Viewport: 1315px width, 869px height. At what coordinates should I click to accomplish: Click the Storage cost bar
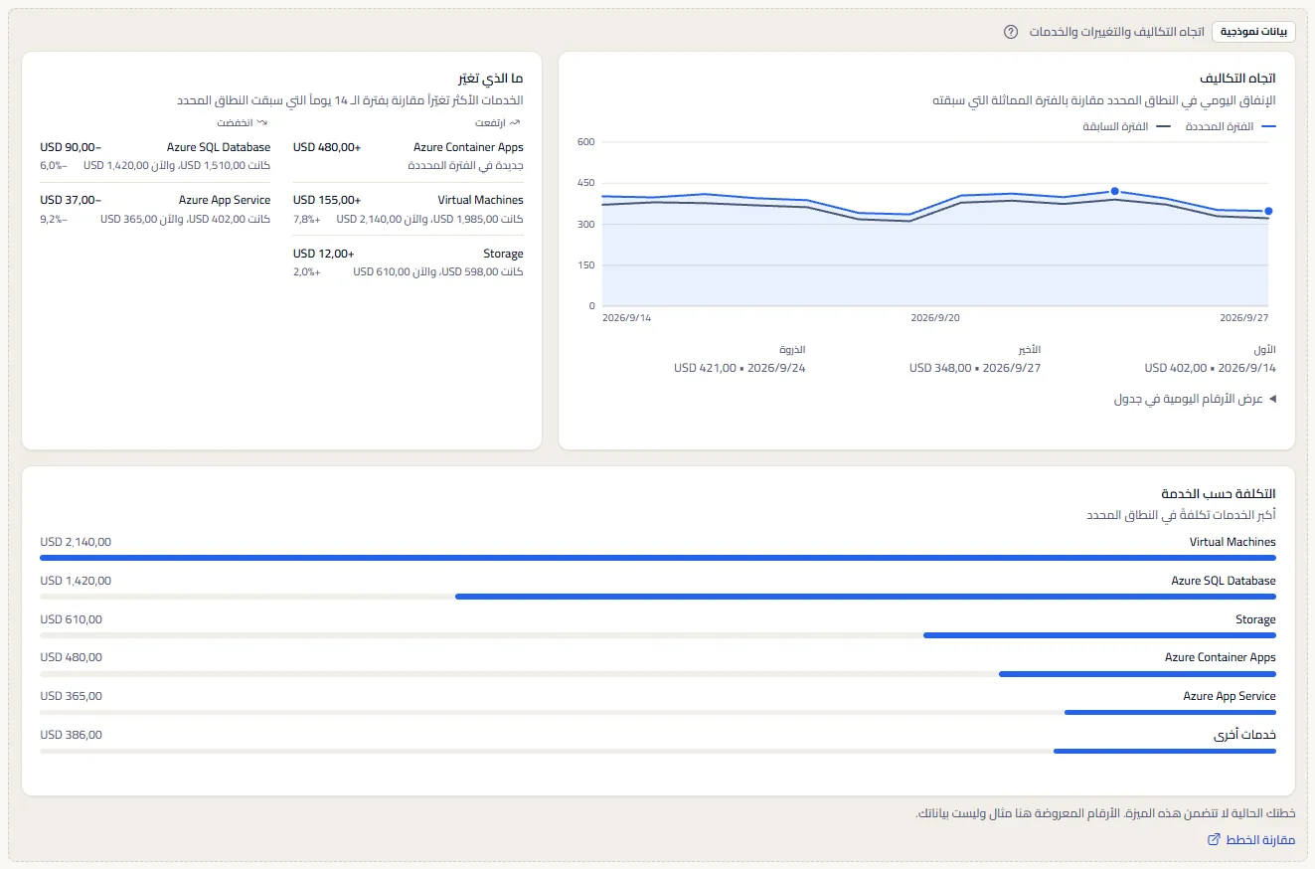tap(1099, 635)
